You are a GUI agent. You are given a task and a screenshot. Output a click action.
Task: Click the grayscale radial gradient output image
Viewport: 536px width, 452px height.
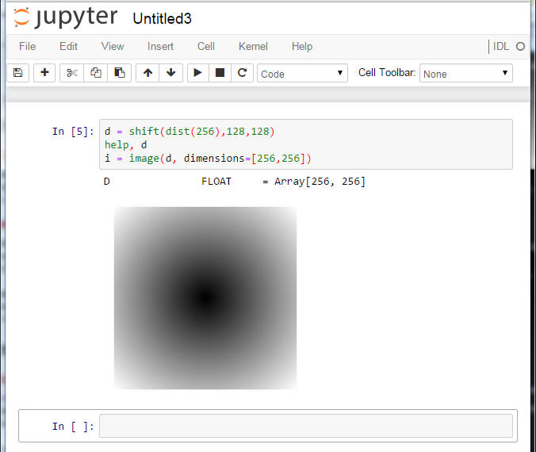point(205,298)
